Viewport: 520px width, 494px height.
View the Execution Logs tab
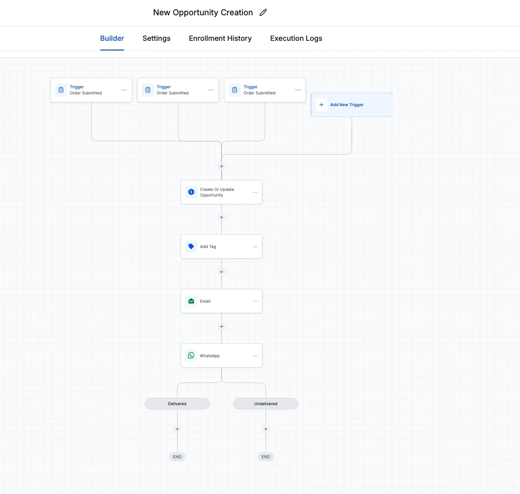296,38
